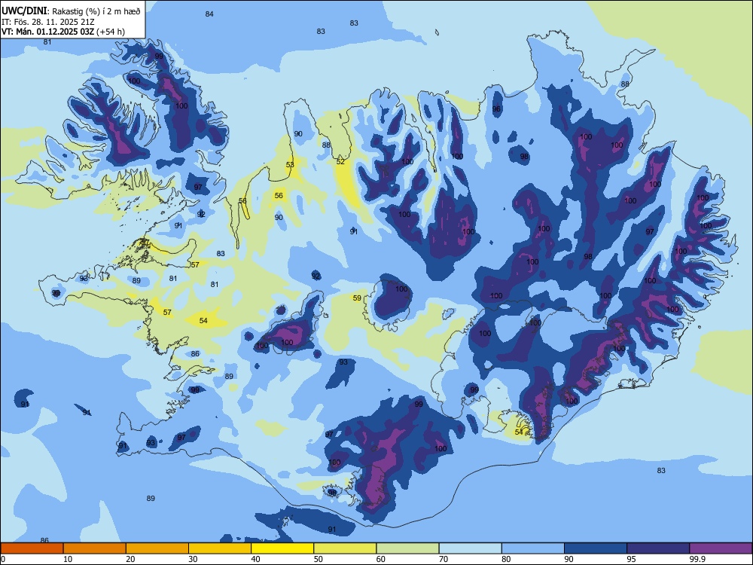Image resolution: width=753 pixels, height=565 pixels.
Task: Click the '52' humidity value on the map
Action: click(340, 162)
